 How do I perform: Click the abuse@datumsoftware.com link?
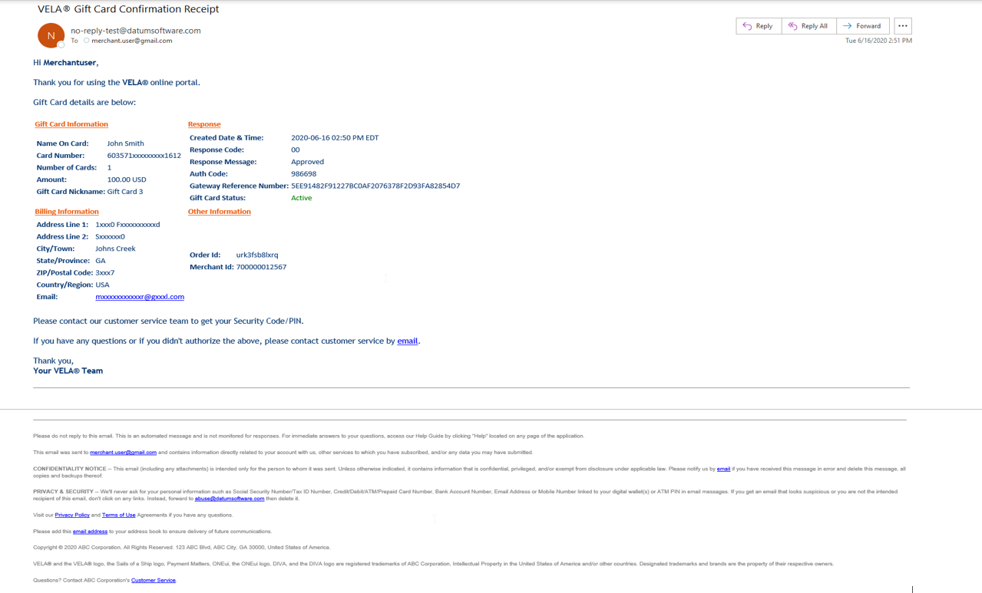[229, 499]
